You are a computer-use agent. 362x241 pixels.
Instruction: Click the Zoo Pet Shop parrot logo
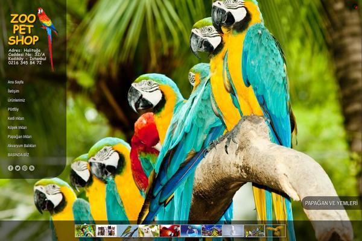[x=33, y=39]
